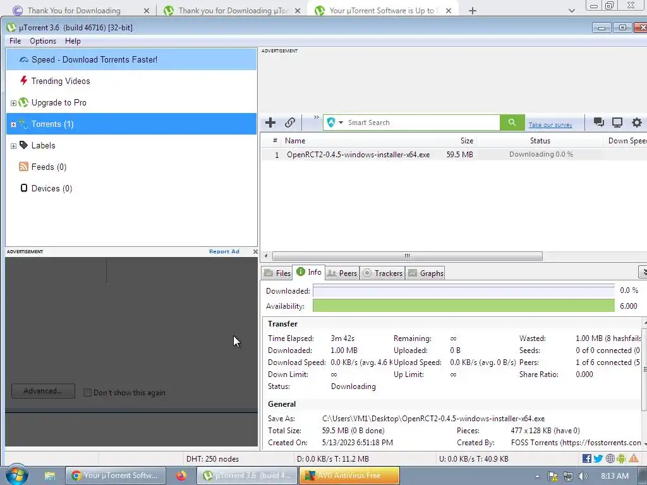Switch to the Files tab

(277, 273)
